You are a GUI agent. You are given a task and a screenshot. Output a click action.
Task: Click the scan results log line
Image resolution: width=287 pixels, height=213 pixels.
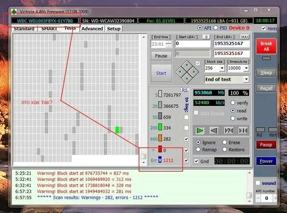pyautogui.click(x=98, y=198)
